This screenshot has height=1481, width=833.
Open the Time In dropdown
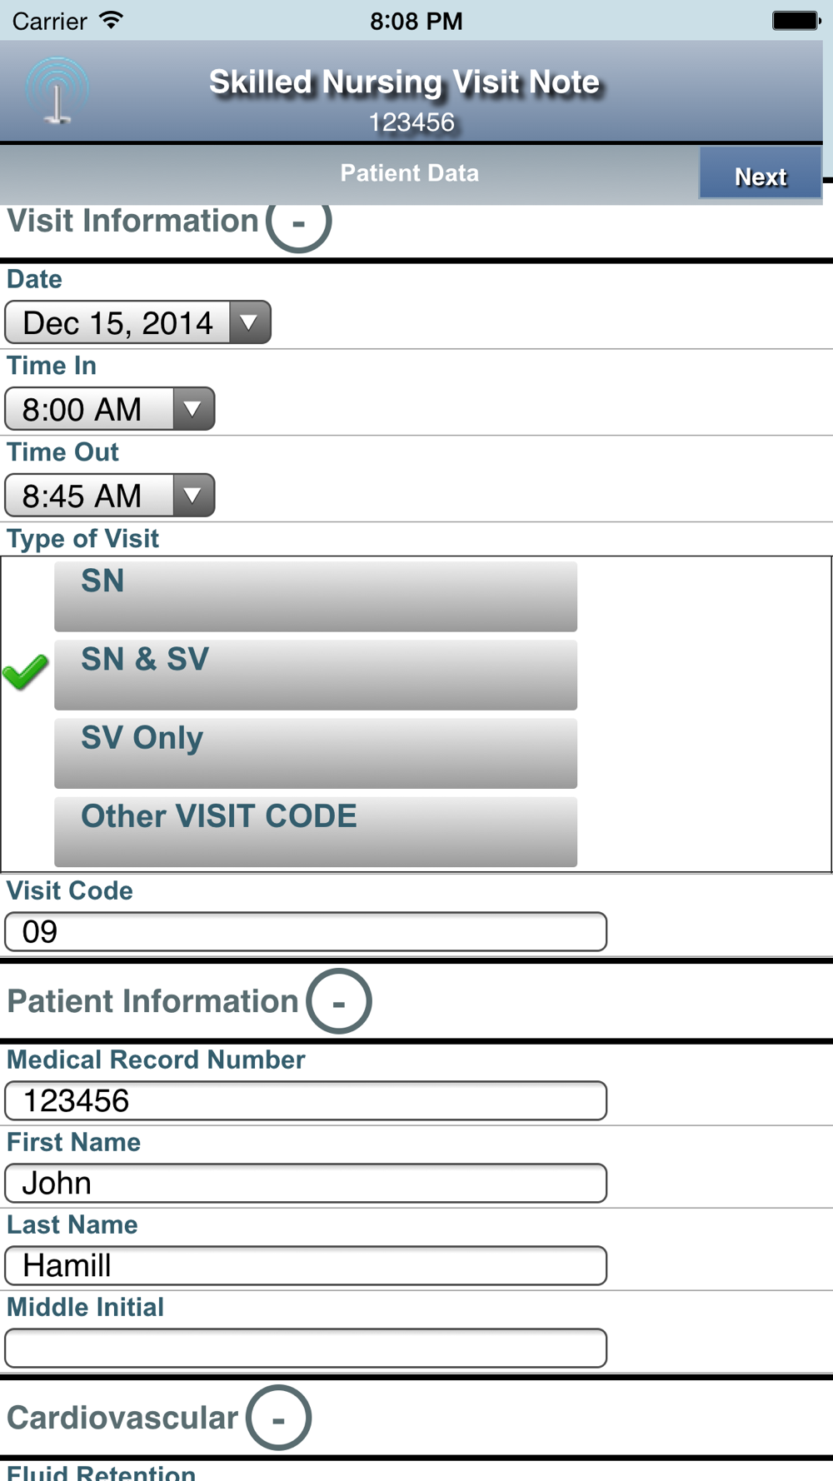coord(110,409)
